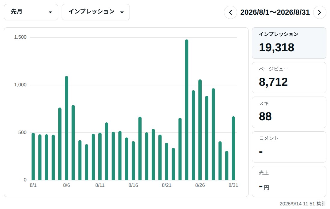Select the コメント stat card
This screenshot has width=330, height=209.
(289, 147)
